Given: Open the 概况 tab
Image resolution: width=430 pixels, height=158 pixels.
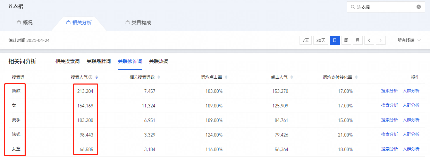Looking at the screenshot, I should click(25, 23).
